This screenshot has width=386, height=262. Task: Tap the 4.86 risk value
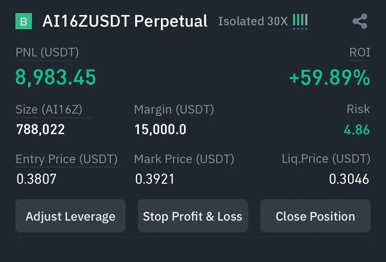tap(357, 130)
